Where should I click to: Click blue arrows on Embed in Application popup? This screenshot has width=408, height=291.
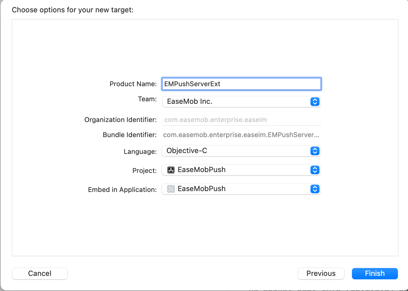[315, 189]
